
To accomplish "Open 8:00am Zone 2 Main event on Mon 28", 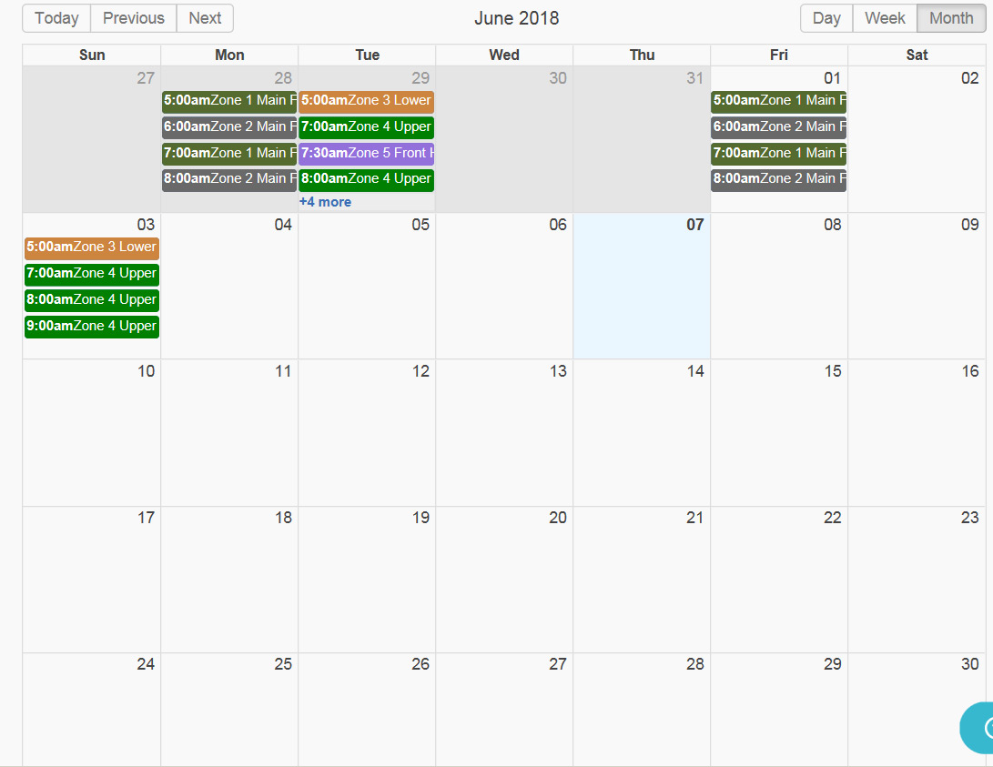I will [229, 180].
